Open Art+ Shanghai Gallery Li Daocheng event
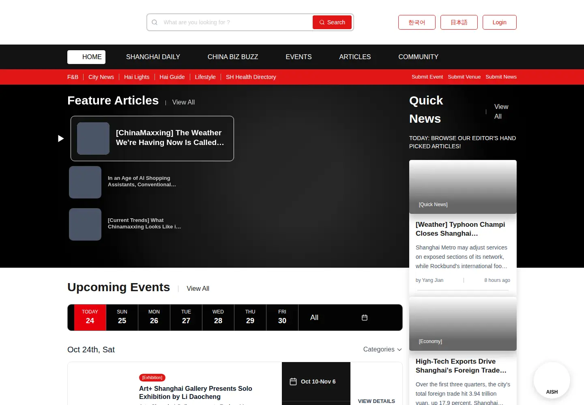 tap(195, 392)
